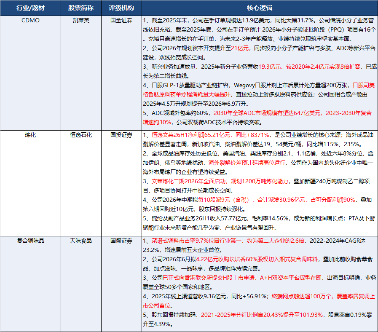Select the 国金证券 rating agency cell

(x=121, y=73)
